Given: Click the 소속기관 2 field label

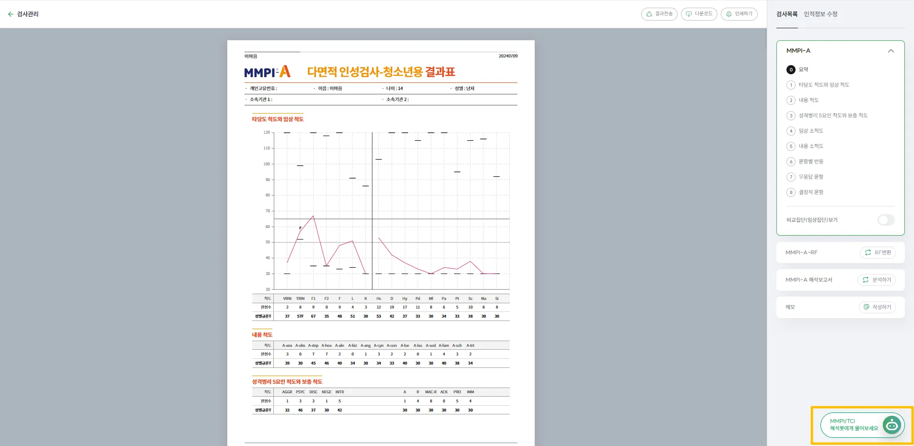Looking at the screenshot, I should 397,100.
